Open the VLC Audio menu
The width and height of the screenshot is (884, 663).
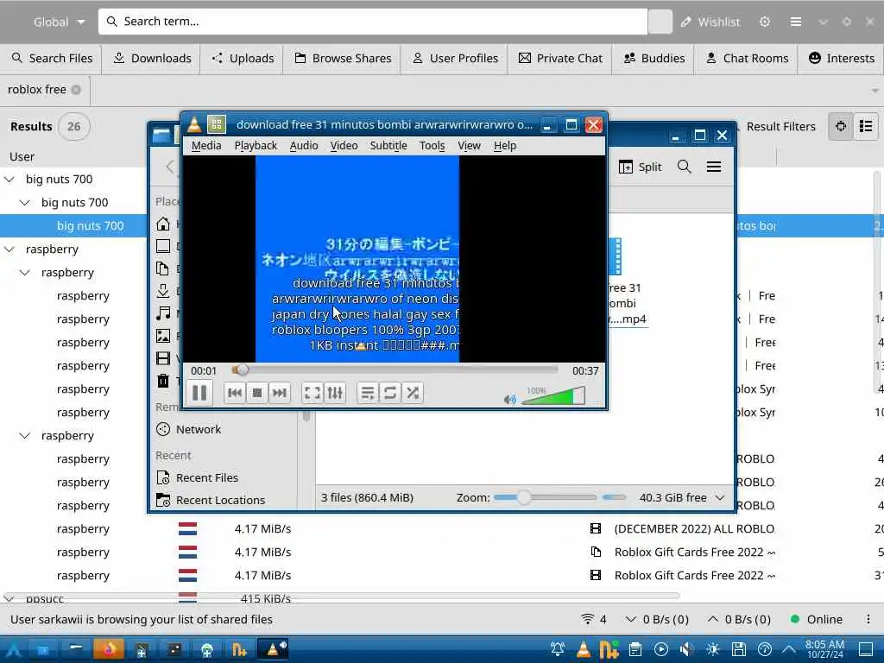pyautogui.click(x=304, y=145)
